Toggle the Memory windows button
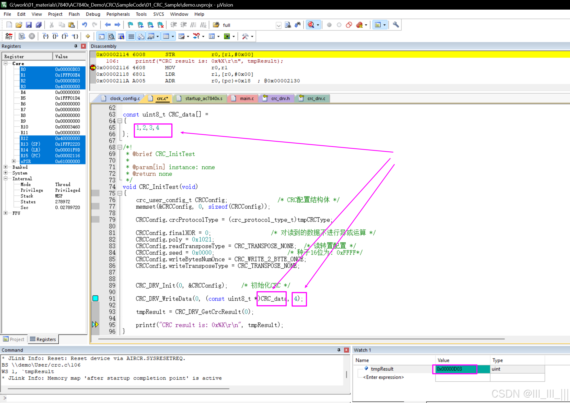Viewport: 570px width, 403px height. tap(166, 36)
